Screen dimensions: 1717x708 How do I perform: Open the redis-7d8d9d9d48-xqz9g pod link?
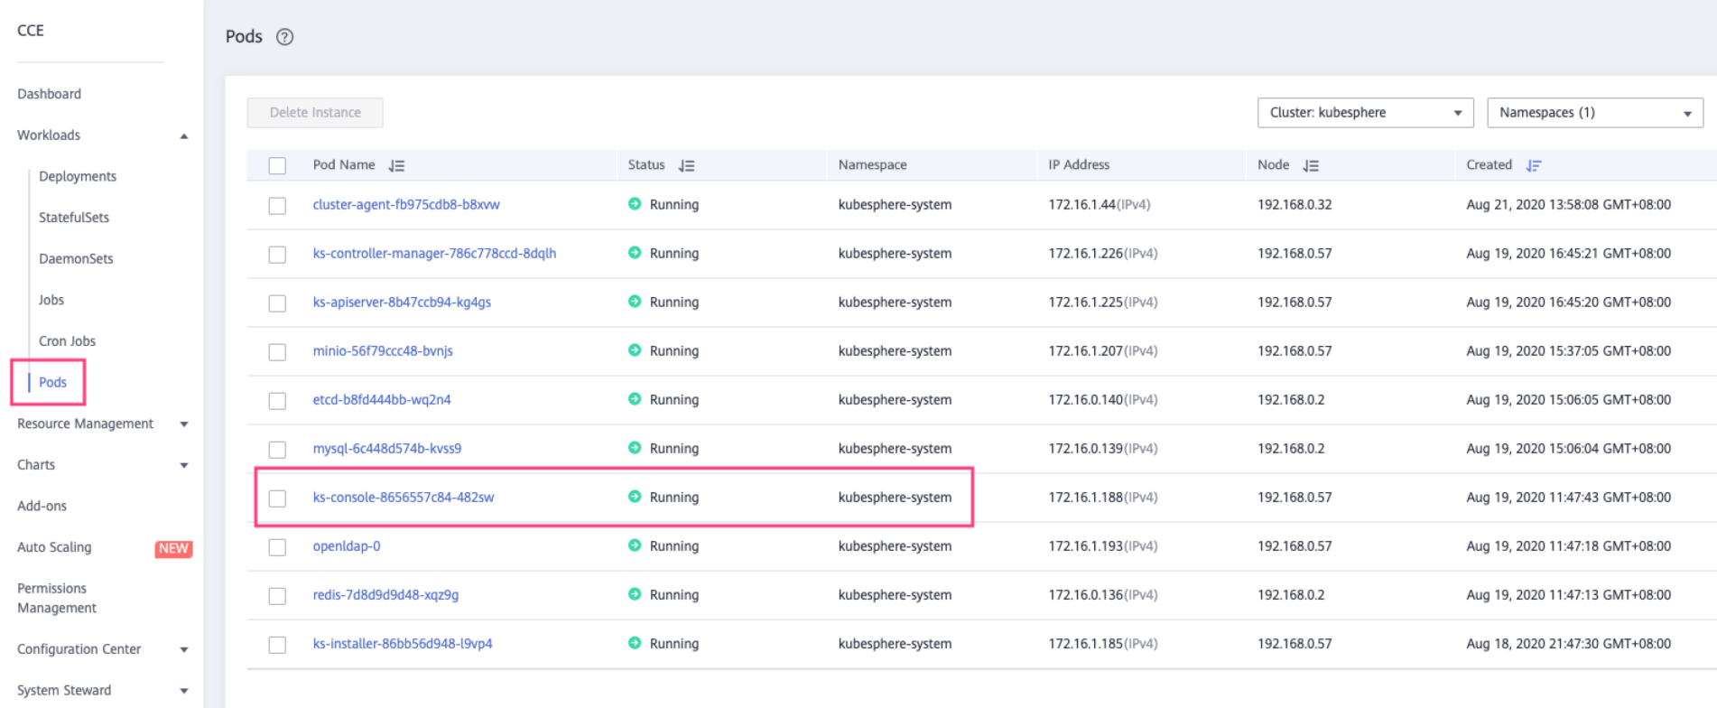tap(385, 595)
